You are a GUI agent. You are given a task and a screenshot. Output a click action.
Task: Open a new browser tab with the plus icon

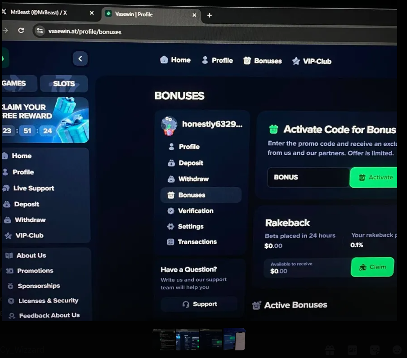click(210, 15)
